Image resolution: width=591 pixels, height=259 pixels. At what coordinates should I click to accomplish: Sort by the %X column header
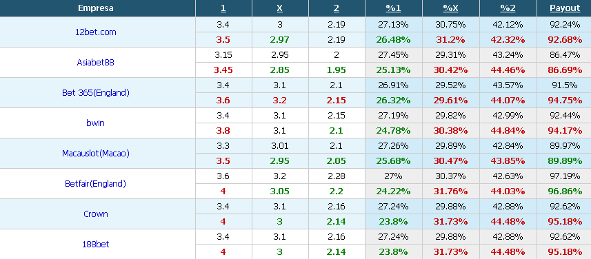(x=450, y=8)
